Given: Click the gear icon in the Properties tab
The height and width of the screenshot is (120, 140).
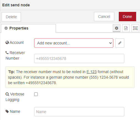Looking at the screenshot, I should pos(6,28).
